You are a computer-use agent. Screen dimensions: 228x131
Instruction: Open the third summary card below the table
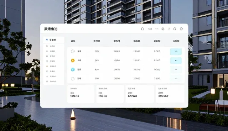(140, 94)
